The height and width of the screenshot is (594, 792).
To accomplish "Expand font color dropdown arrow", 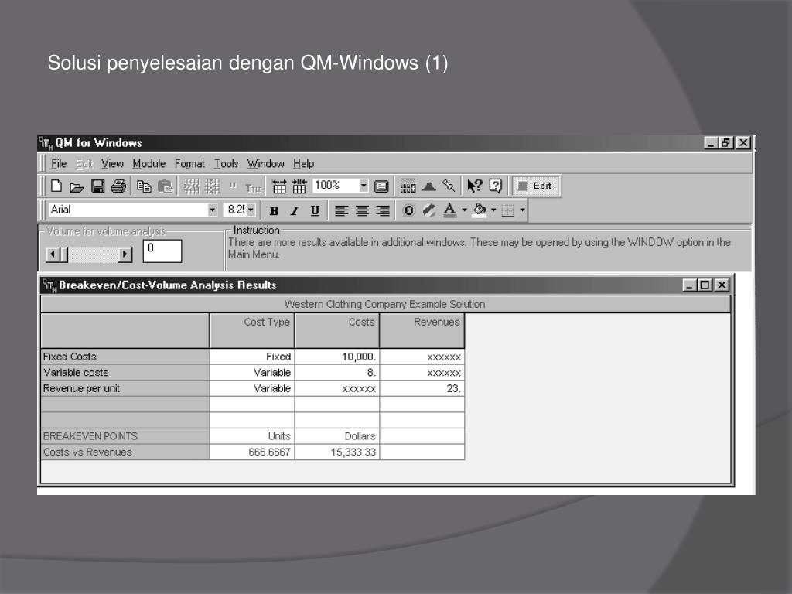I will (x=464, y=210).
